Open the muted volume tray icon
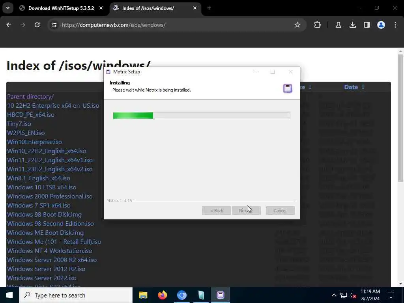Viewport: 404px width, 303px height. point(353,295)
